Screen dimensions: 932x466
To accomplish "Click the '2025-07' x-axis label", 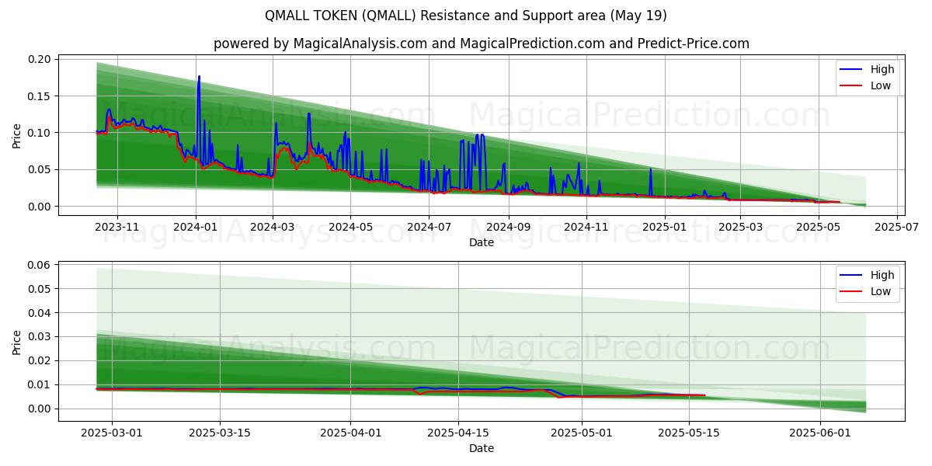I will coord(897,227).
